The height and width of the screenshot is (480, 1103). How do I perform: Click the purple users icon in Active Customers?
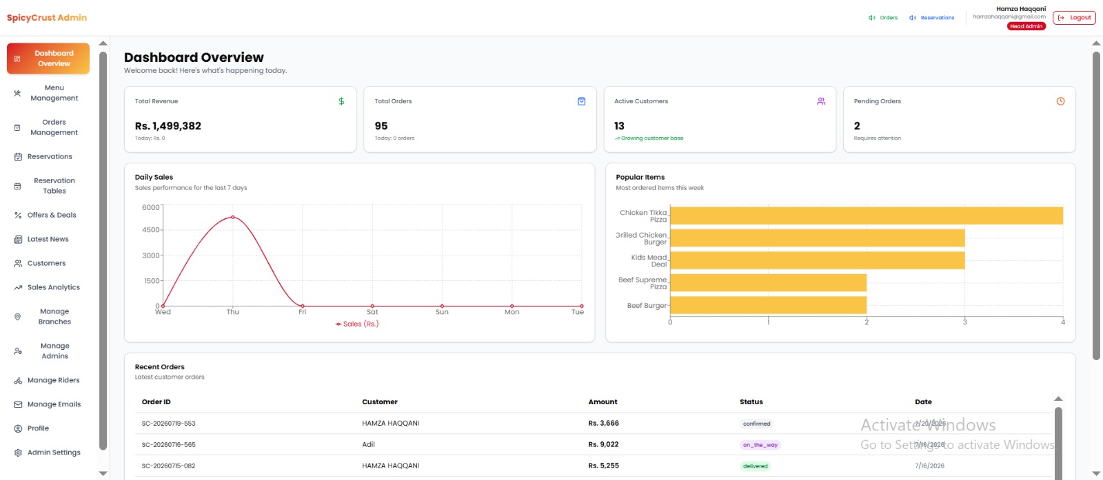[x=821, y=101]
